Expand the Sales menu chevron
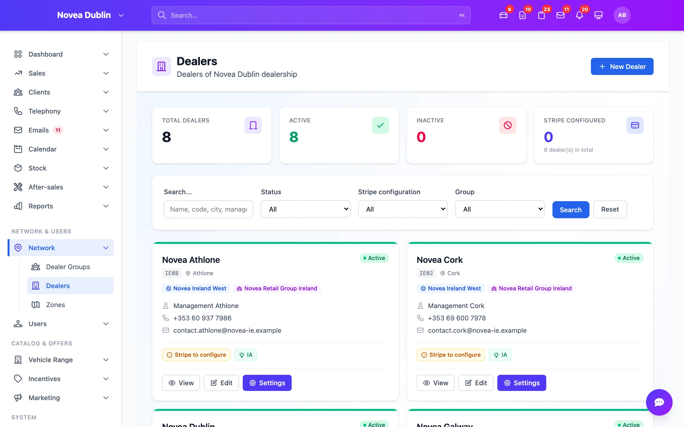This screenshot has width=684, height=427. [x=106, y=73]
